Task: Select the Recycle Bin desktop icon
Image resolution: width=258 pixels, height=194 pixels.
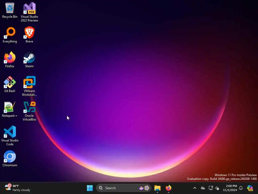Action: 10,10
